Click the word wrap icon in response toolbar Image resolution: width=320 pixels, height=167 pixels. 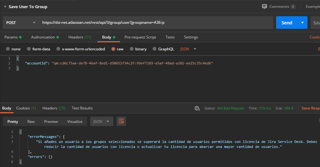pos(121,122)
